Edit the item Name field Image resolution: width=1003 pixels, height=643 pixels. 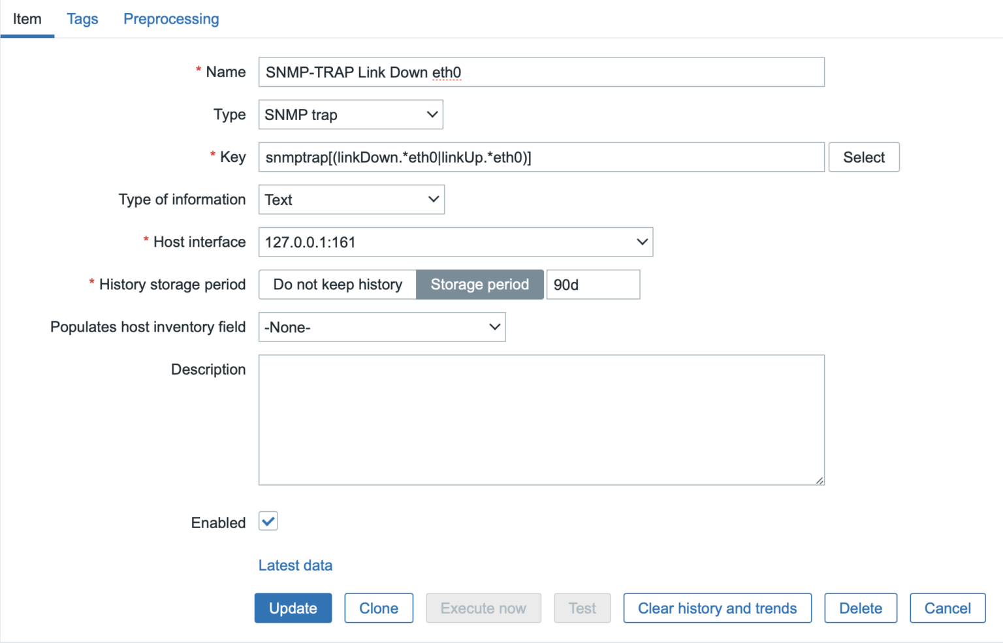[x=541, y=72]
